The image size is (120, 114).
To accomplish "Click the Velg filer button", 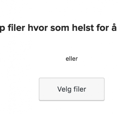I will point(72,89).
